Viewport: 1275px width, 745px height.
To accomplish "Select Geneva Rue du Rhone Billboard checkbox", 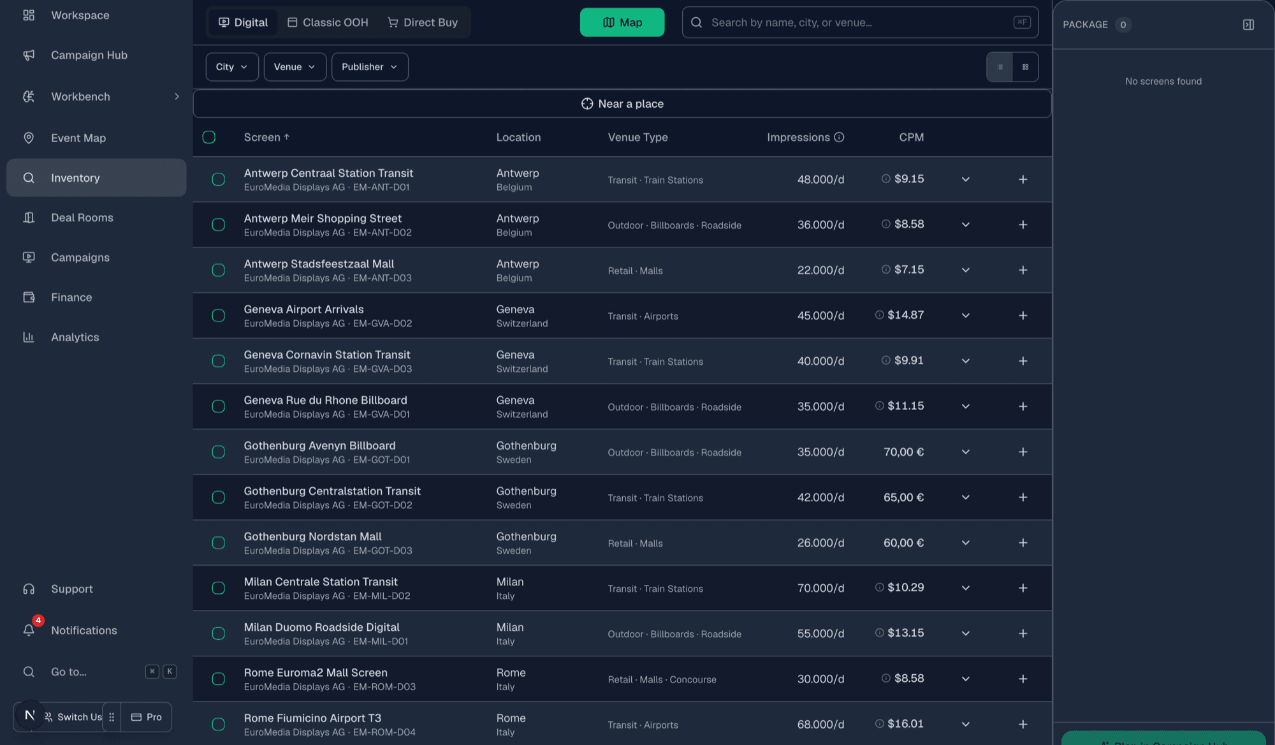I will point(218,406).
